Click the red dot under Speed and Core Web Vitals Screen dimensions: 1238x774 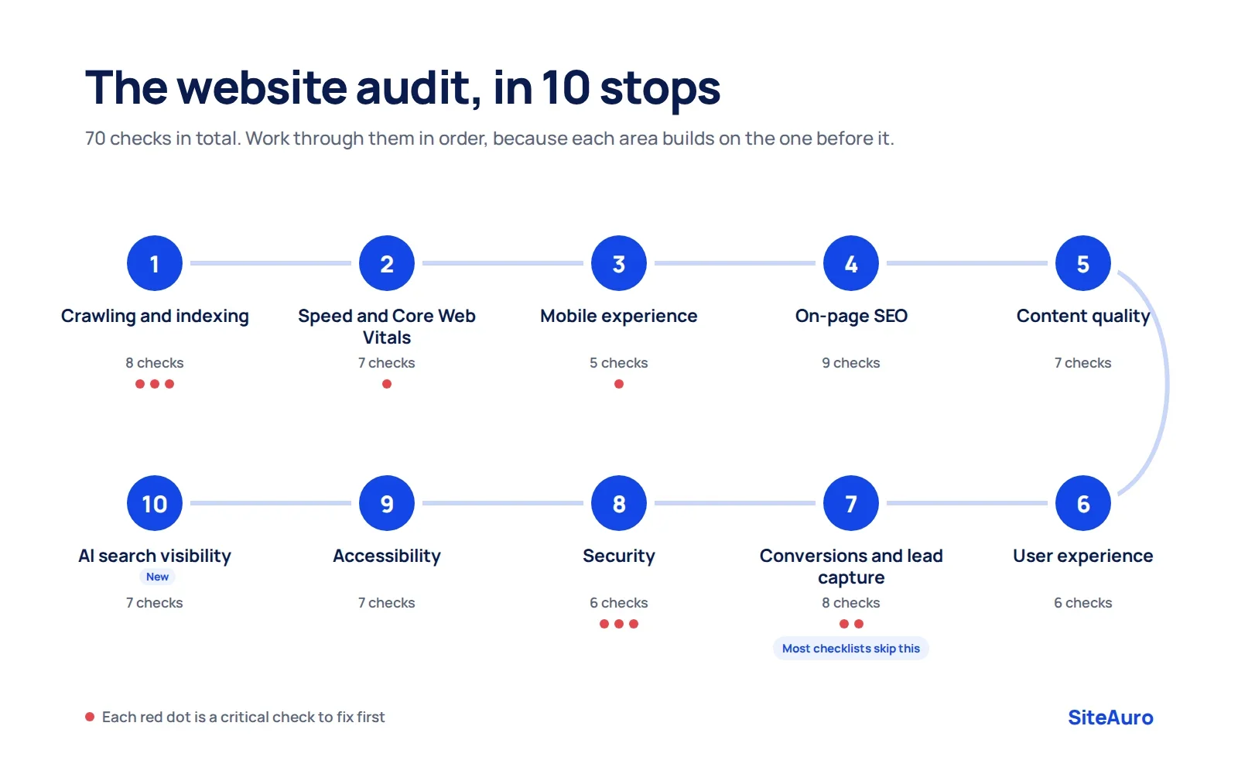387,384
